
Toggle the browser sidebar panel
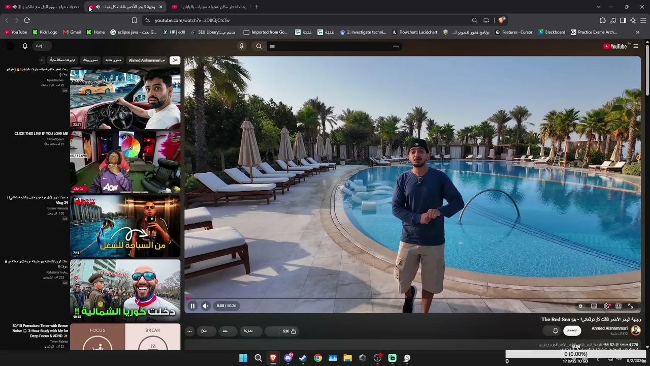click(623, 20)
